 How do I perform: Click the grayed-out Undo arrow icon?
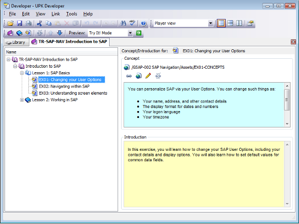coord(87,23)
